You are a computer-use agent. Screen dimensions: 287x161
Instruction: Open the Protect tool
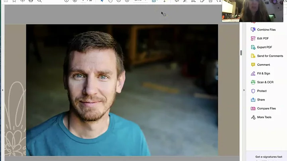coord(259,91)
